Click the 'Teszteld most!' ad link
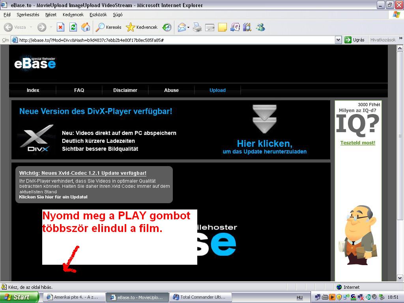404x303 pixels. [x=357, y=143]
